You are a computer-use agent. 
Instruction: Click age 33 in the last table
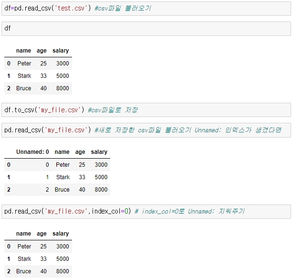click(x=43, y=259)
